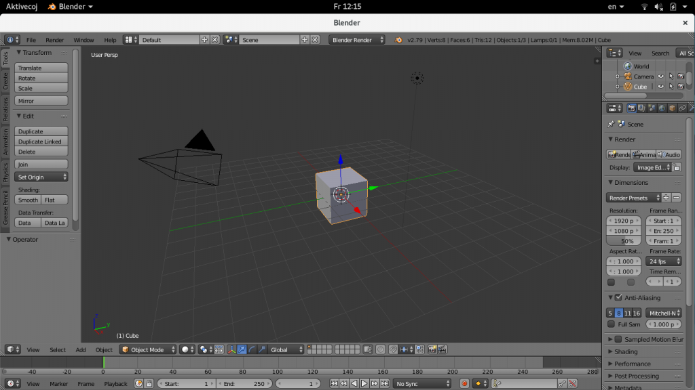The height and width of the screenshot is (390, 695).
Task: Open the Render menu
Action: tap(54, 40)
